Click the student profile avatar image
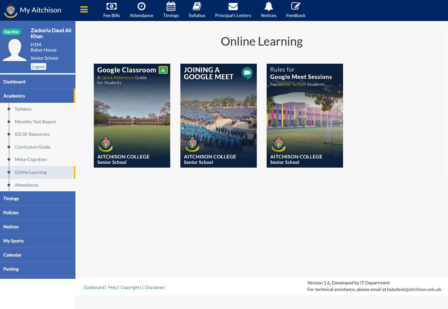This screenshot has height=309, width=448. tap(15, 50)
